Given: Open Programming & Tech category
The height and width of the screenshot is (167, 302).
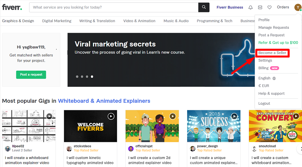Looking at the screenshot, I should click(214, 21).
